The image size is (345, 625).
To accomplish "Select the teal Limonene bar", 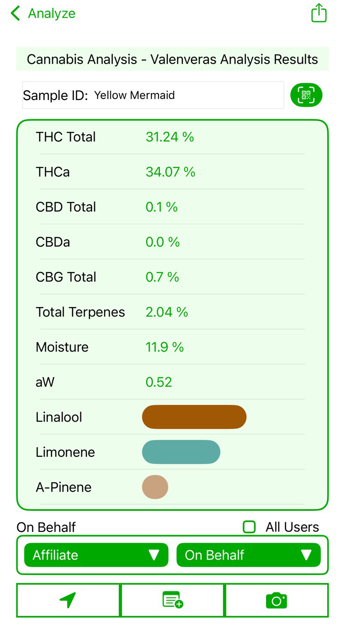I will (181, 452).
